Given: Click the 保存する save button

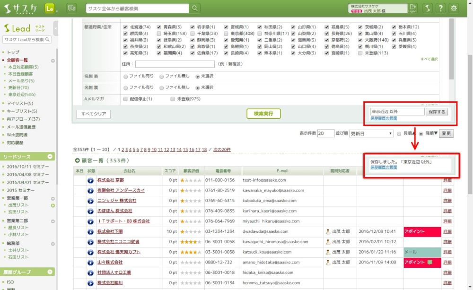Looking at the screenshot, I should click(x=437, y=112).
